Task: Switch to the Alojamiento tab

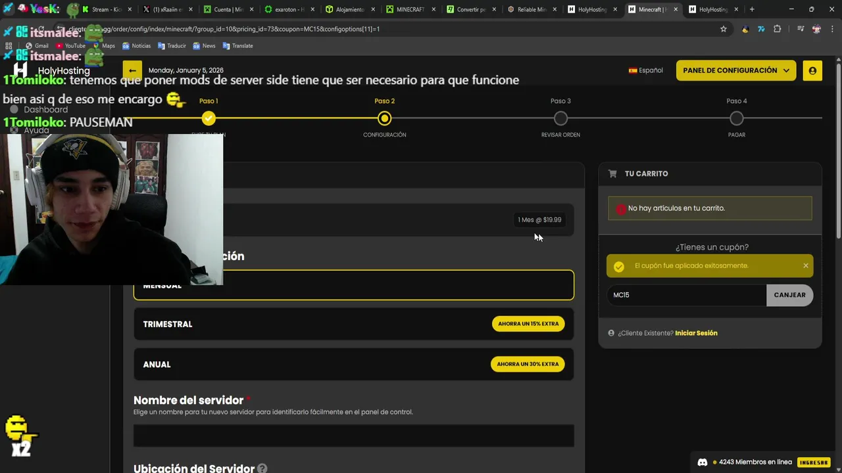Action: tap(349, 9)
